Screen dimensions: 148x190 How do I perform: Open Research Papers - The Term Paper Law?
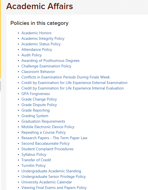point(54,138)
